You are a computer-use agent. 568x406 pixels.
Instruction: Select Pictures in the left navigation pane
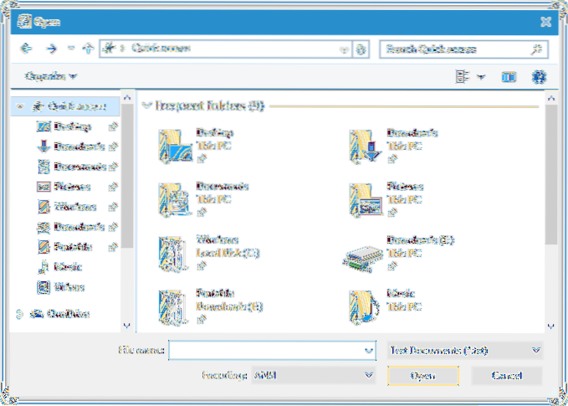point(71,187)
